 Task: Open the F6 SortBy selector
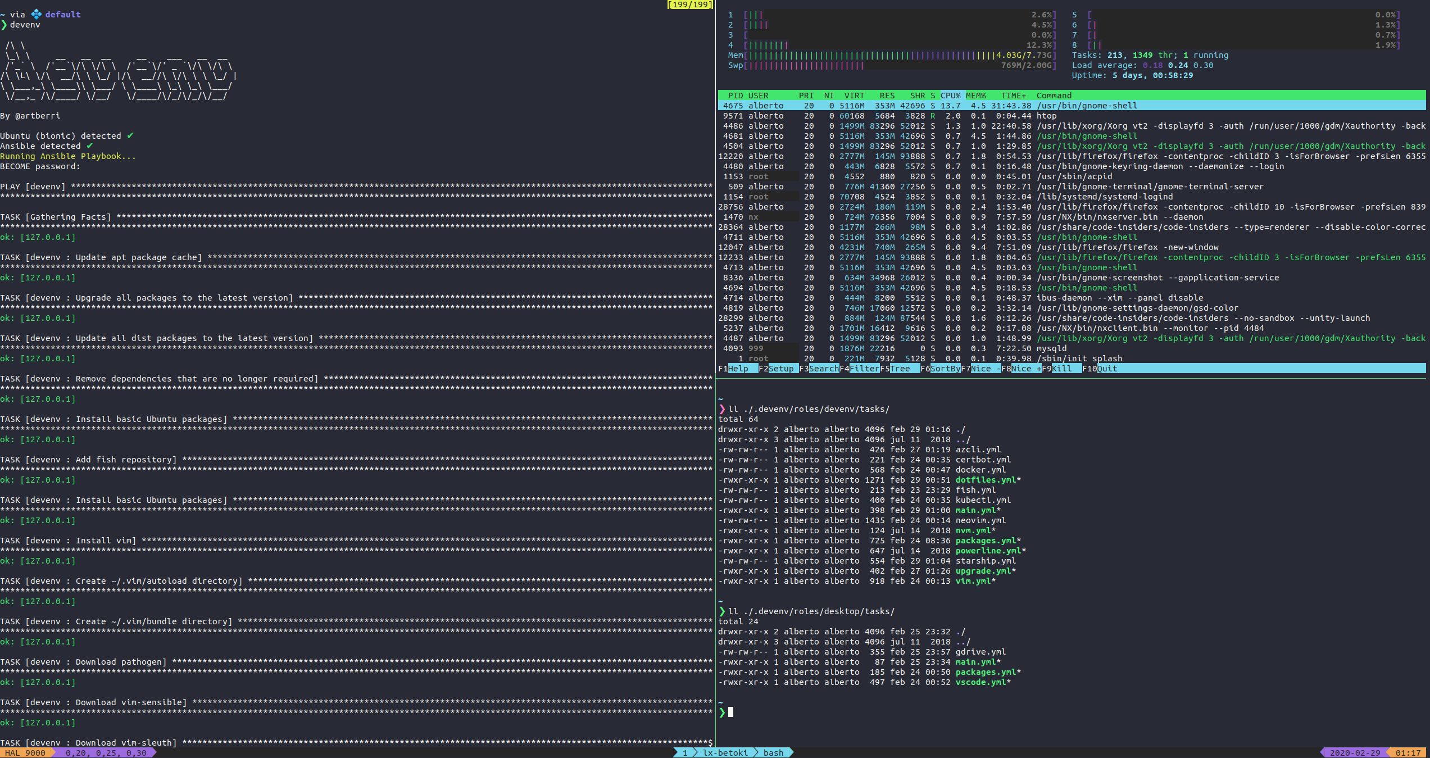(x=945, y=369)
